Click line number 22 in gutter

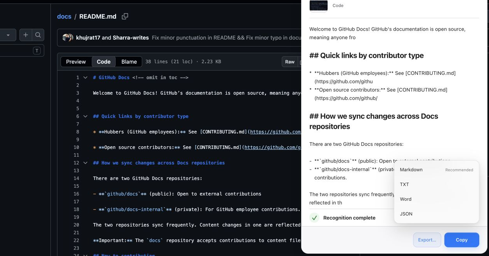click(76, 240)
